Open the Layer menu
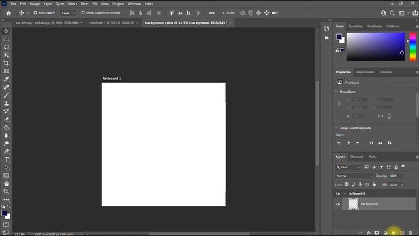The width and height of the screenshot is (419, 236). tap(48, 4)
